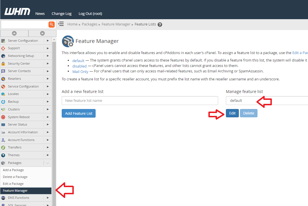Click the Server Contacts icon
Screen dimensions: 308x206
(3, 71)
